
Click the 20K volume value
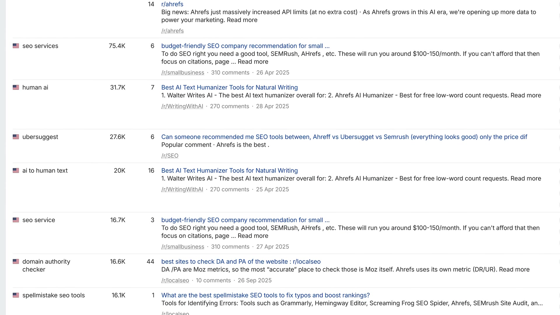pos(120,171)
